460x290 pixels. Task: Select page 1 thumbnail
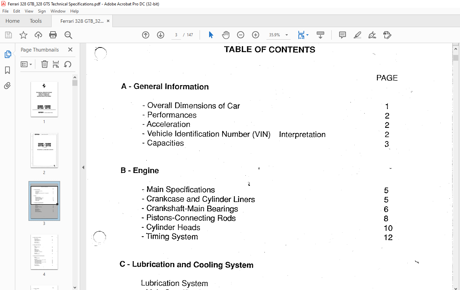click(44, 99)
